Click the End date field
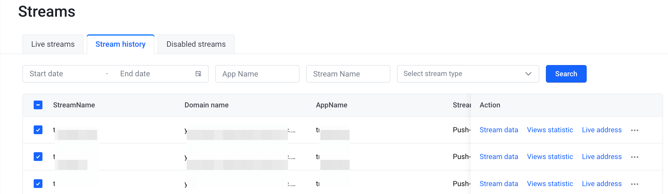Image resolution: width=668 pixels, height=194 pixels. click(x=153, y=74)
